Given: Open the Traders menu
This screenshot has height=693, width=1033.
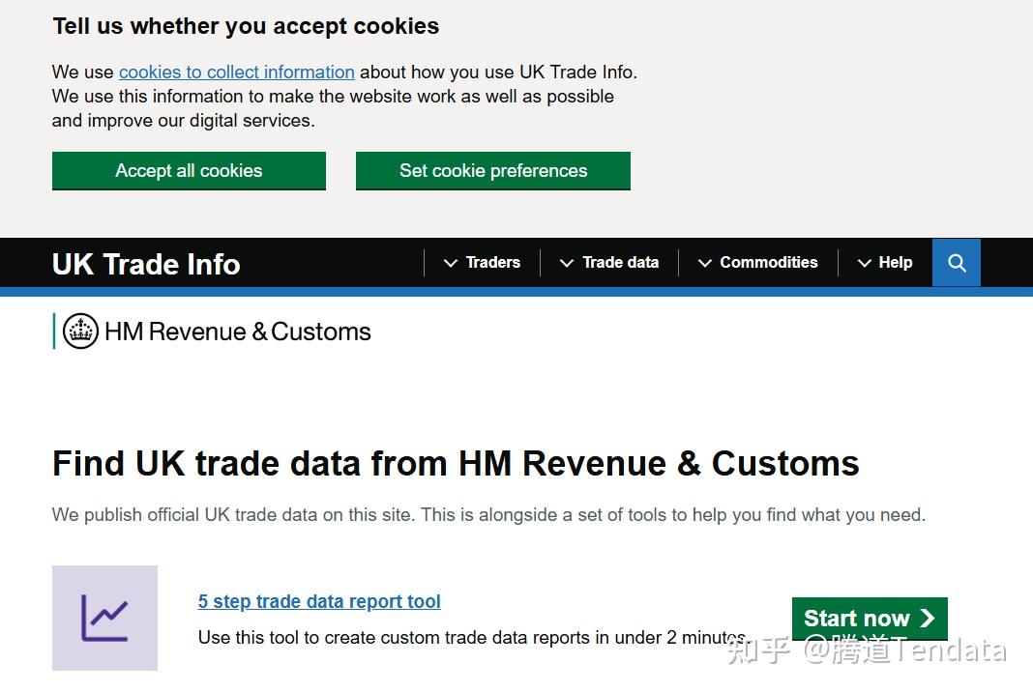Looking at the screenshot, I should click(x=492, y=263).
